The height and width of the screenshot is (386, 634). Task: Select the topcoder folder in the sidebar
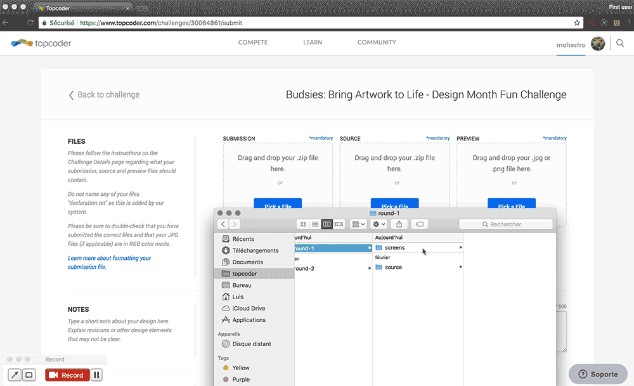(x=254, y=274)
